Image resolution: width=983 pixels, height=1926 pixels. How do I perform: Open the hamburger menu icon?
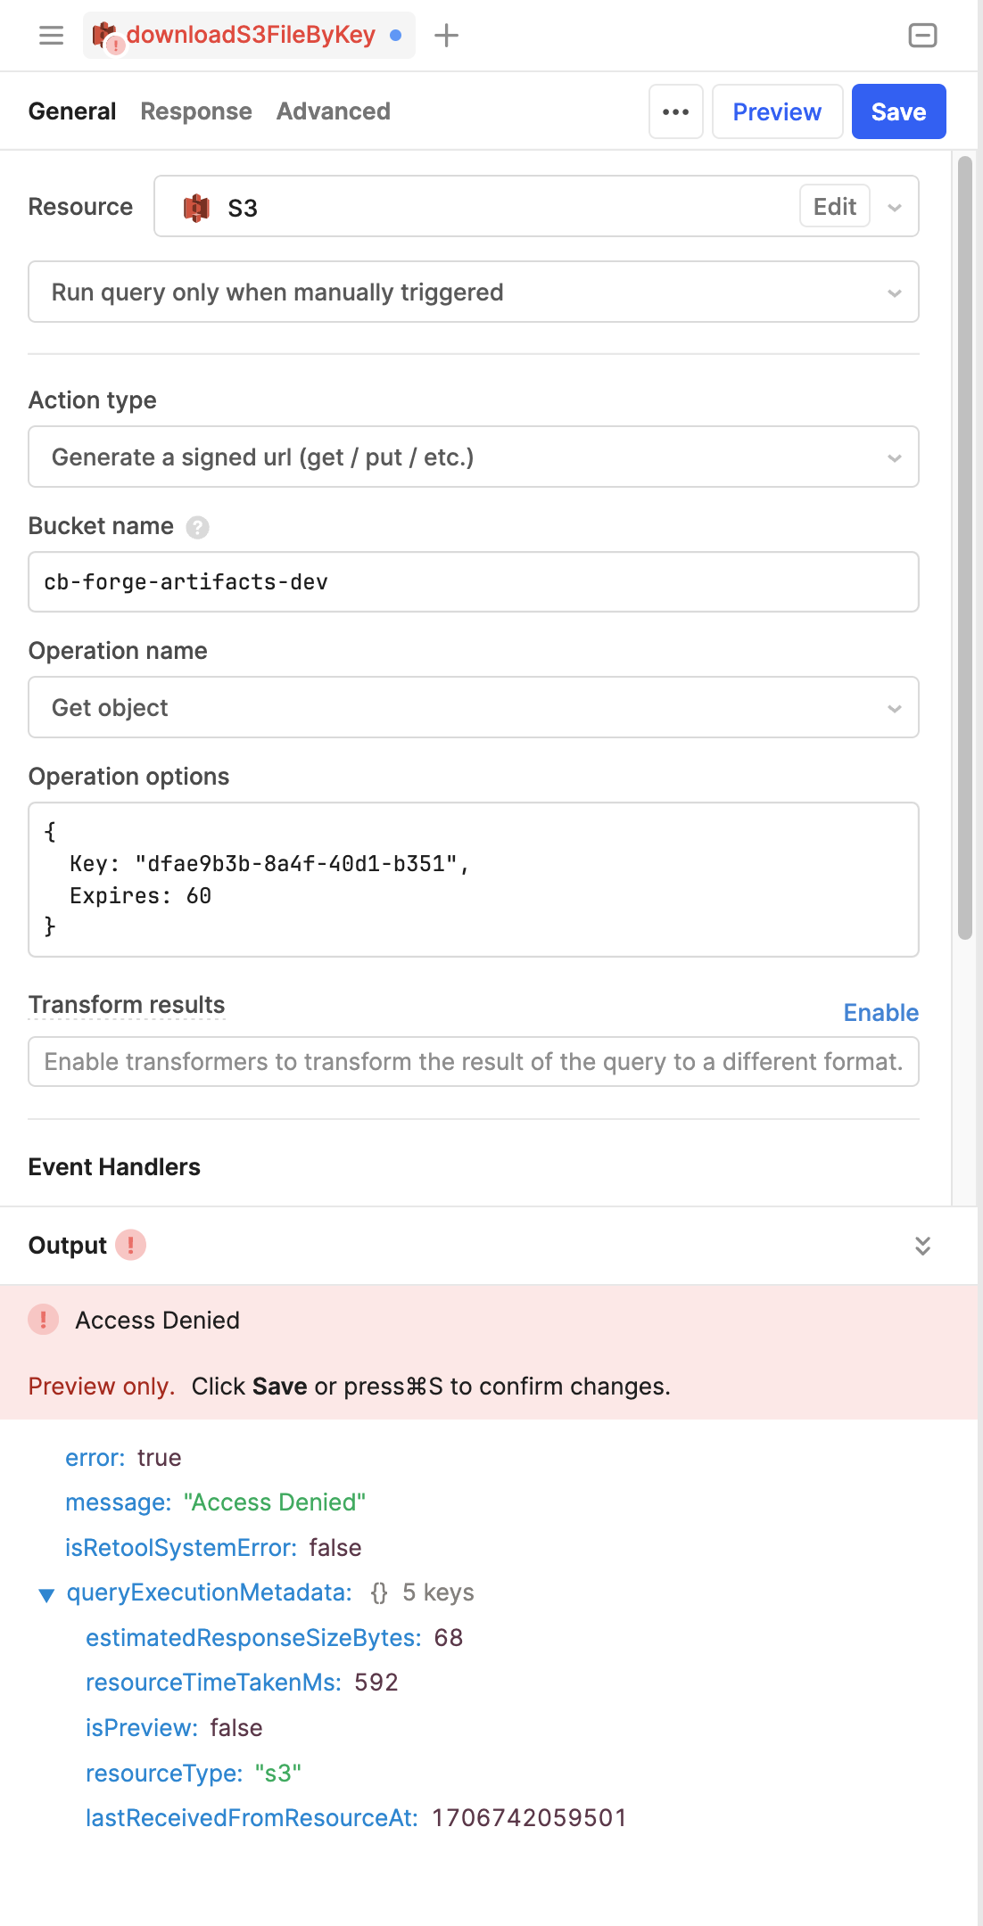(x=51, y=36)
